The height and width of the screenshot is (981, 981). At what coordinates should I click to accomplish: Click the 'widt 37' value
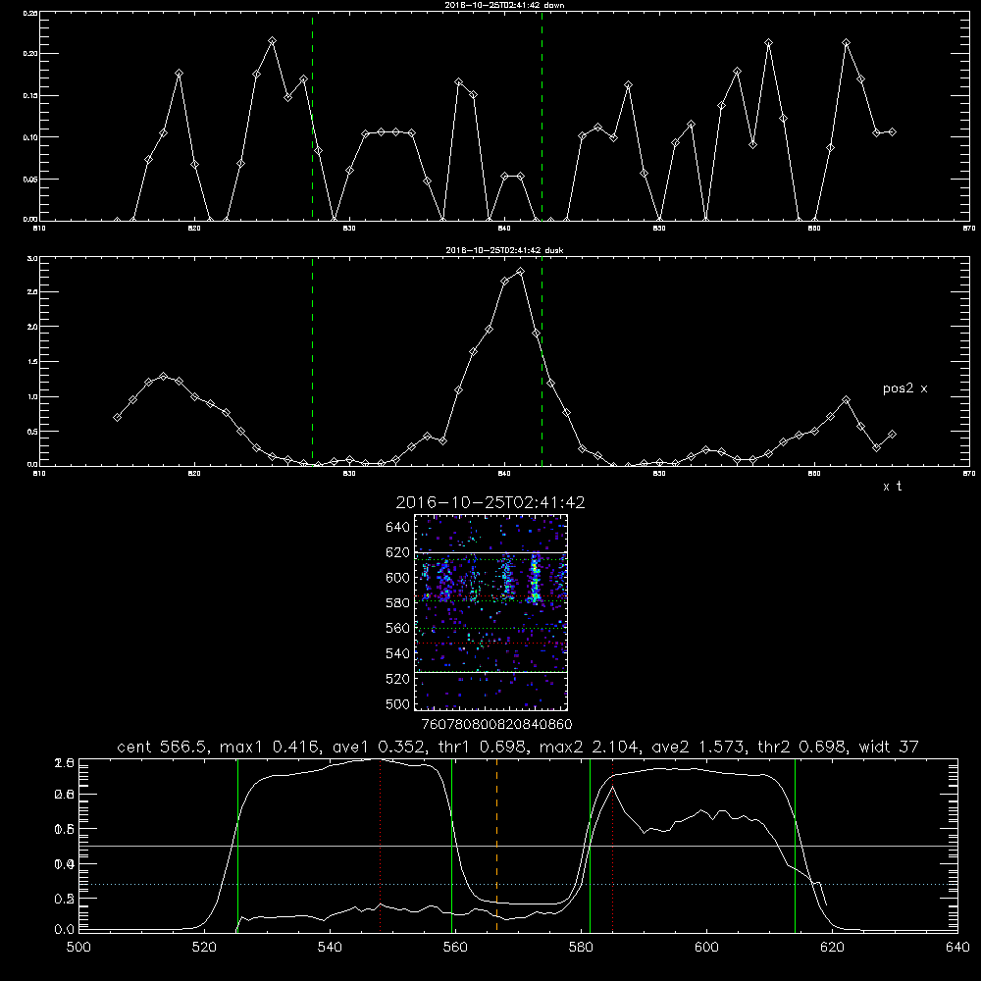coord(889,747)
